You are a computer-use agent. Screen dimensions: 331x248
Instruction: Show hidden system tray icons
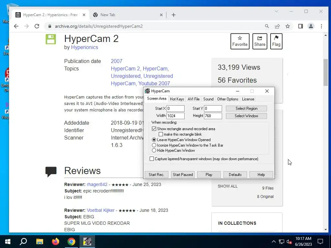273,242
